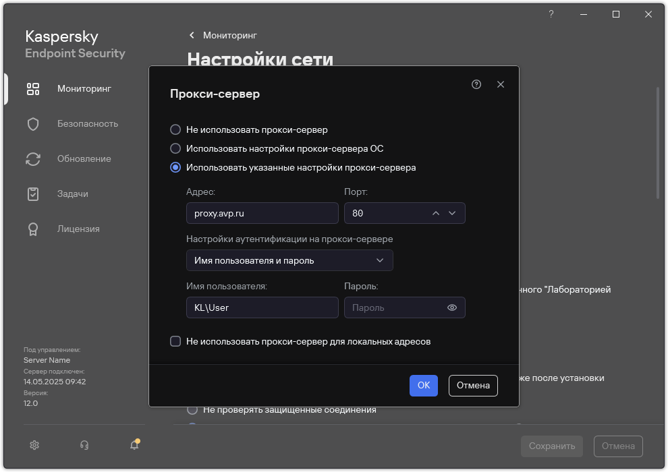The width and height of the screenshot is (668, 472).
Task: Increase the port value with the up arrow
Action: click(436, 213)
